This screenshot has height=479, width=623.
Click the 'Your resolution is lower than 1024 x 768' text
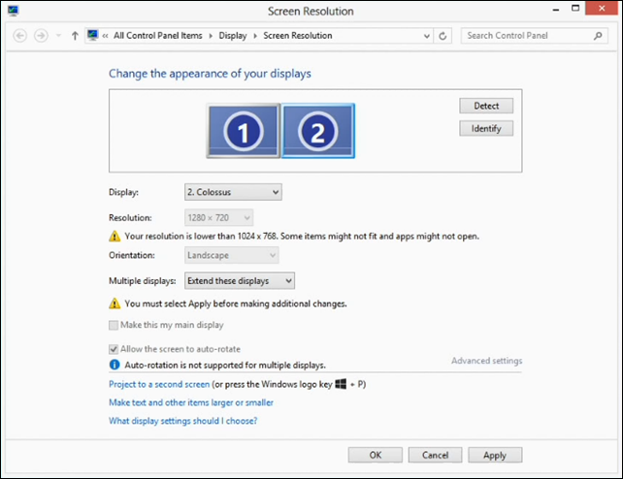[x=302, y=237]
